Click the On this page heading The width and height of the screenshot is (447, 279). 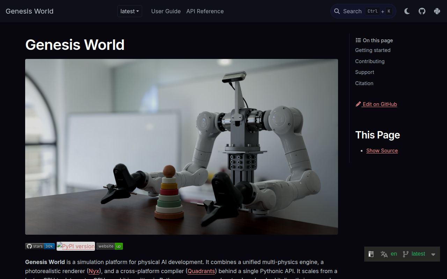374,40
